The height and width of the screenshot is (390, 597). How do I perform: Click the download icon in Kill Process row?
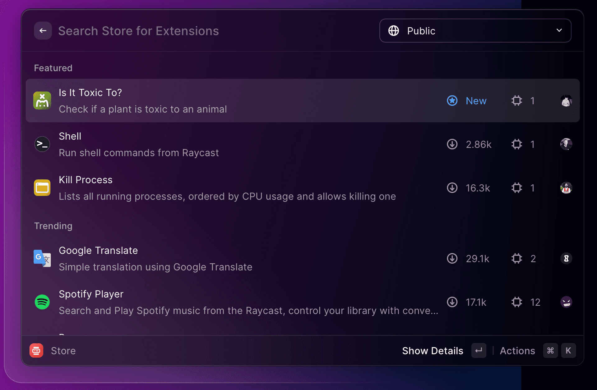point(452,188)
